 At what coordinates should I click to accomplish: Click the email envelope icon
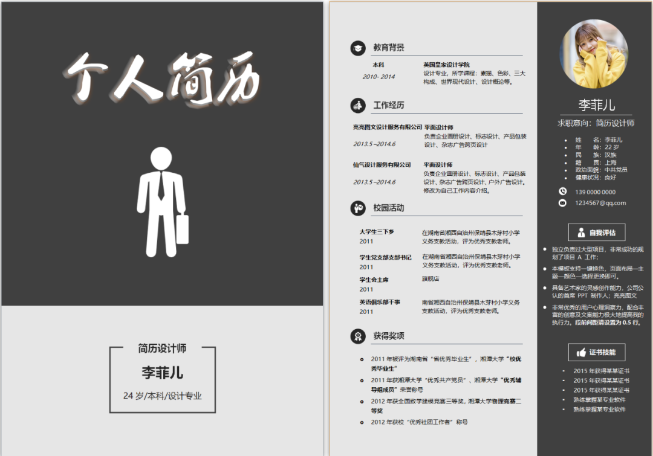click(x=563, y=203)
